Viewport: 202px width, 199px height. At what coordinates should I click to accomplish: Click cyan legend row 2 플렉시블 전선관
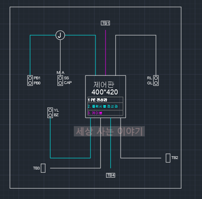click(105, 106)
